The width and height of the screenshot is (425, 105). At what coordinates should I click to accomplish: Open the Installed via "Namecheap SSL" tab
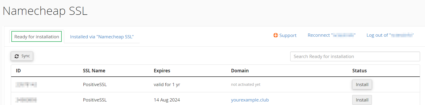(x=102, y=37)
